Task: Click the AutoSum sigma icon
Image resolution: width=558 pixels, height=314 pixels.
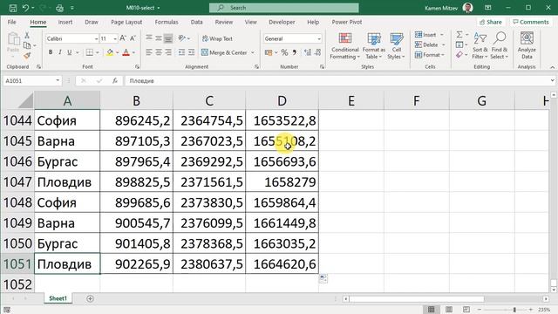Action: 459,35
